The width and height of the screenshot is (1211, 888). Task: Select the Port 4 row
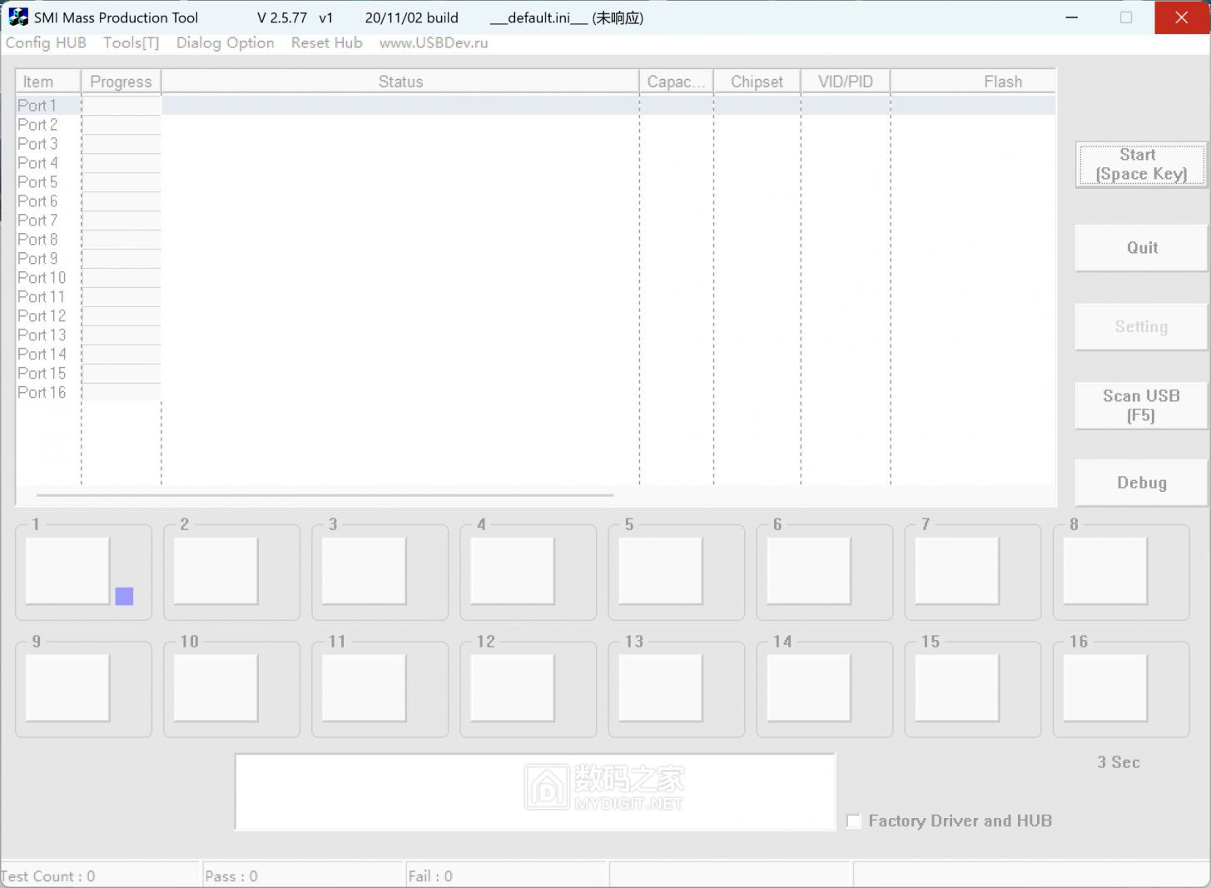(x=535, y=163)
